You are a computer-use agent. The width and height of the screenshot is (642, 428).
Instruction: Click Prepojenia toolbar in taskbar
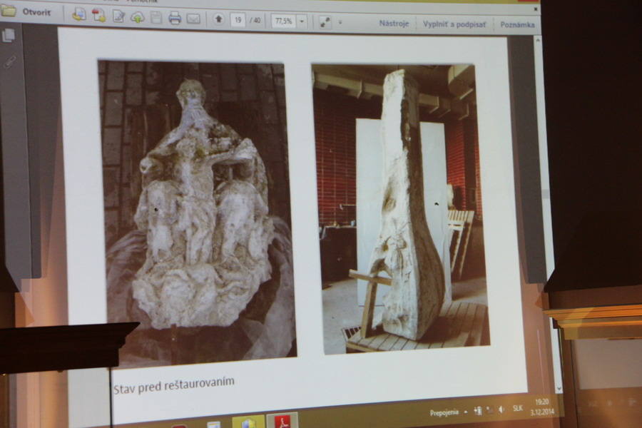pos(444,412)
